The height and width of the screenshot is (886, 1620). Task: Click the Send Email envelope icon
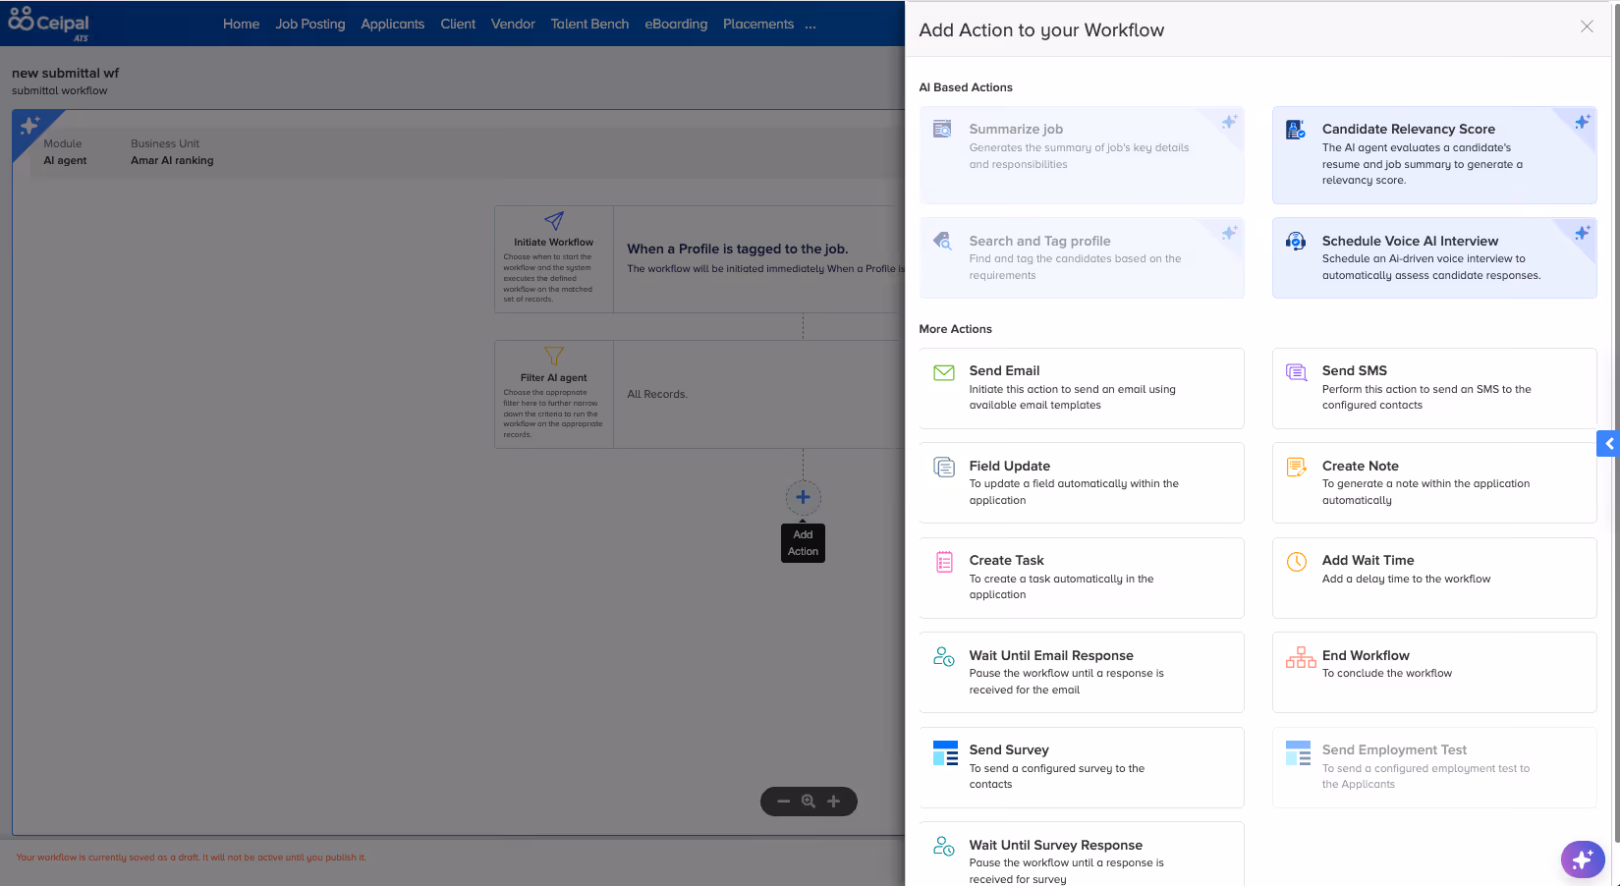943,372
